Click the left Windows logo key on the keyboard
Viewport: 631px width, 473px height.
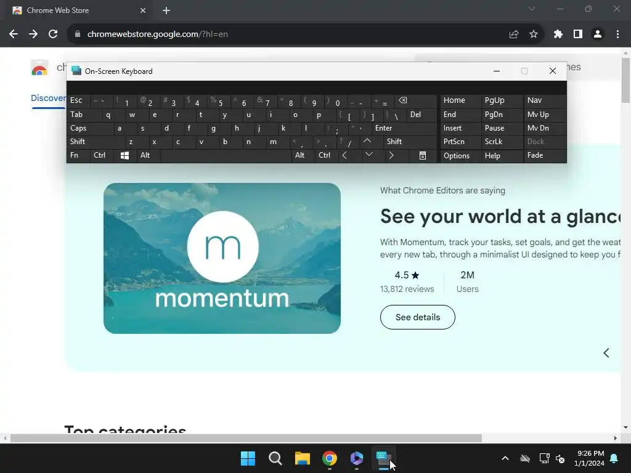(x=124, y=155)
